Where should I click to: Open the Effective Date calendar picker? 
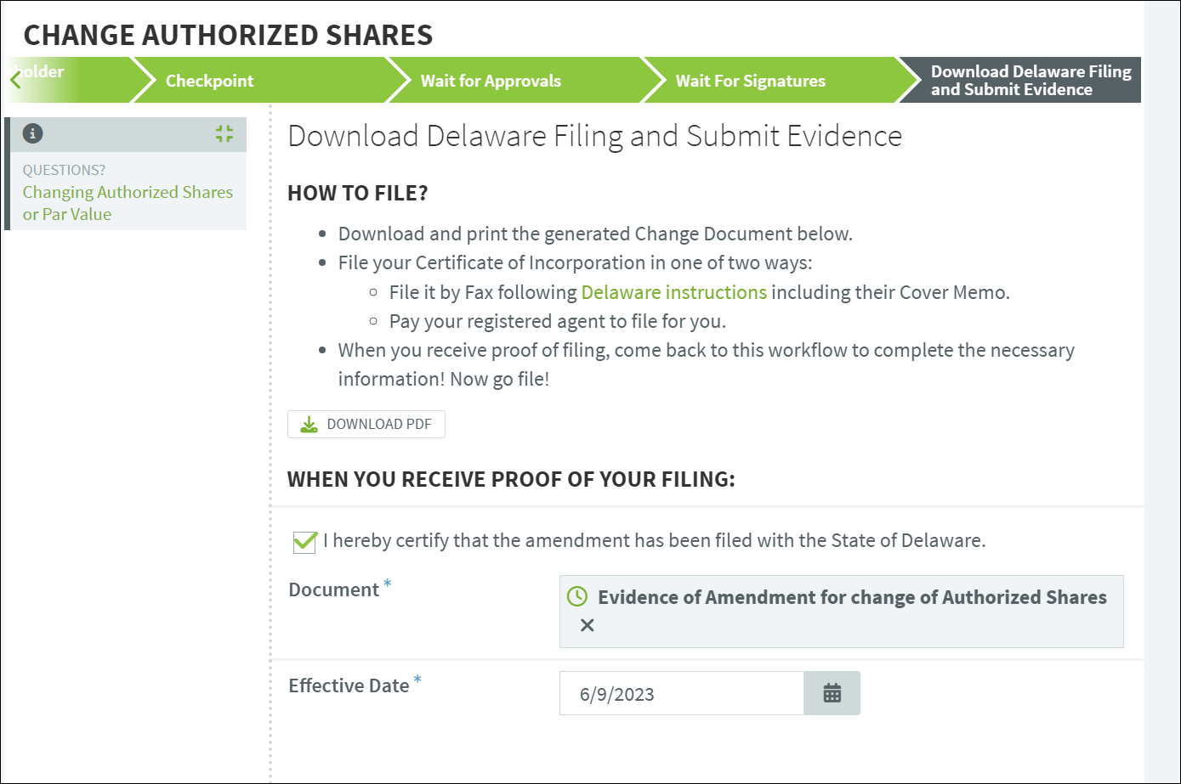pyautogui.click(x=832, y=693)
